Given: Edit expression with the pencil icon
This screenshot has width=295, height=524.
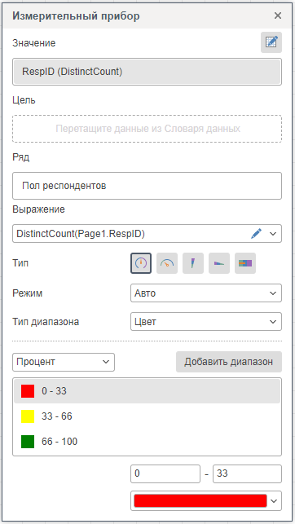Looking at the screenshot, I should [x=256, y=234].
